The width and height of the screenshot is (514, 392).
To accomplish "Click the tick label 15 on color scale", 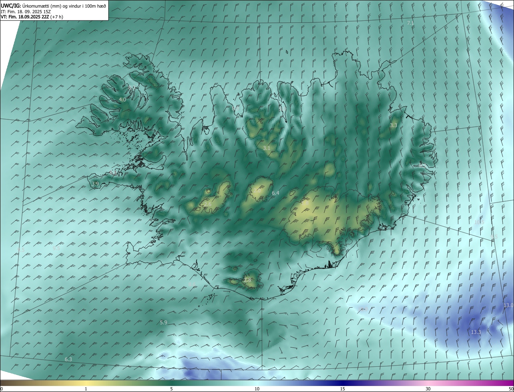I will (x=343, y=389).
